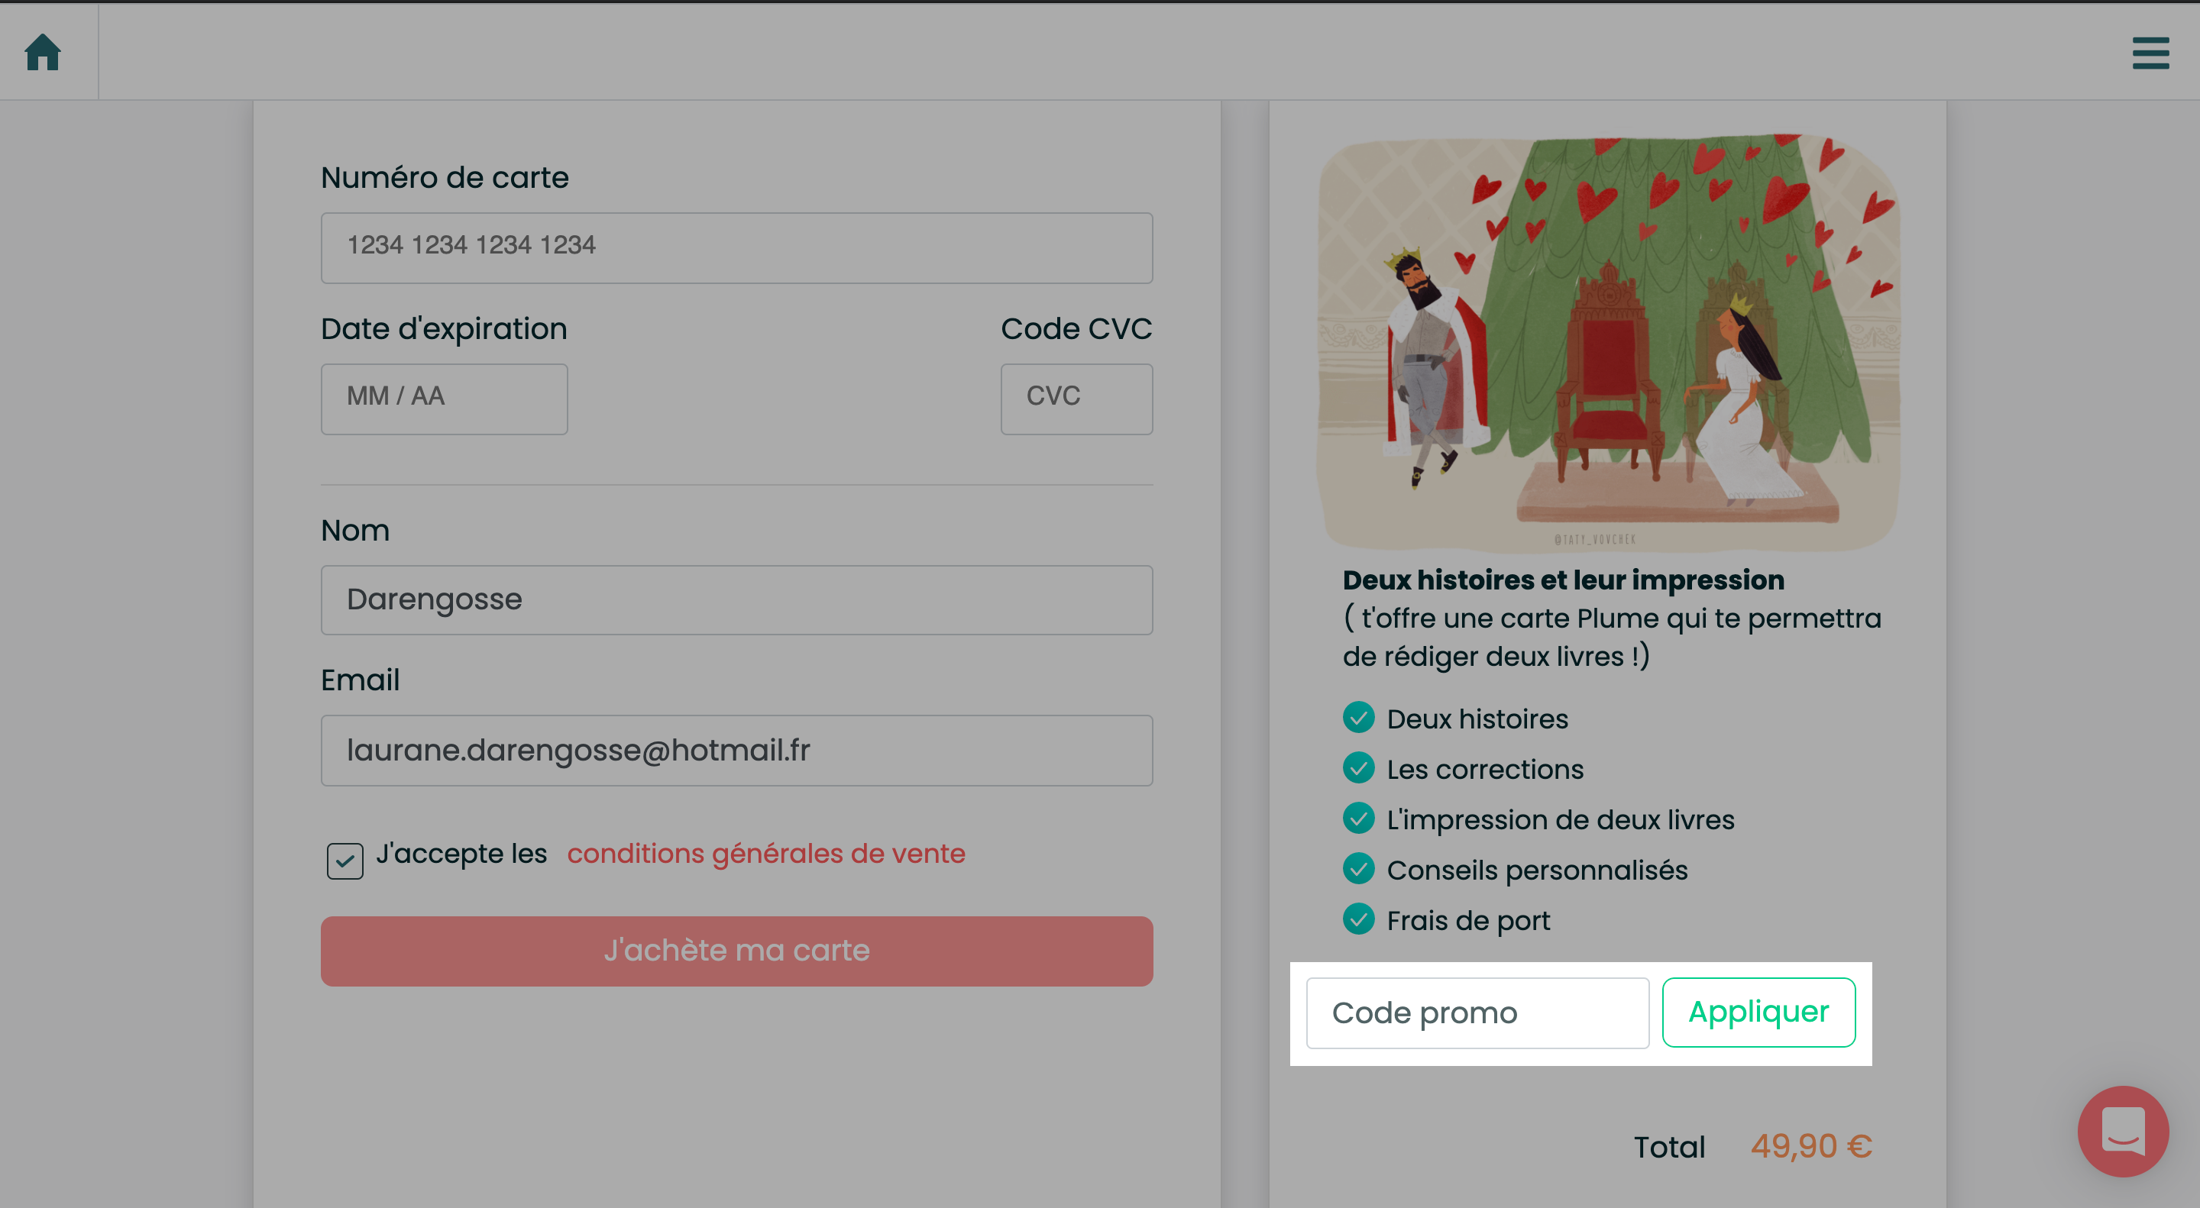Open conditions générales de vente link
The width and height of the screenshot is (2200, 1208).
[766, 853]
